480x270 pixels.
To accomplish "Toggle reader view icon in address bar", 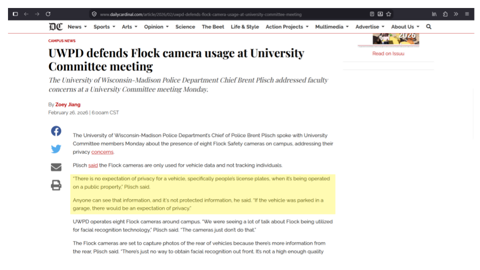I will pyautogui.click(x=372, y=14).
